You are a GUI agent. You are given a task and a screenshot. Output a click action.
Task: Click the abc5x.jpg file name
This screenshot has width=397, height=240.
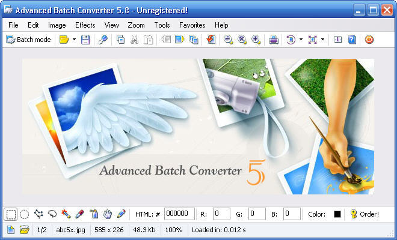pyautogui.click(x=70, y=230)
